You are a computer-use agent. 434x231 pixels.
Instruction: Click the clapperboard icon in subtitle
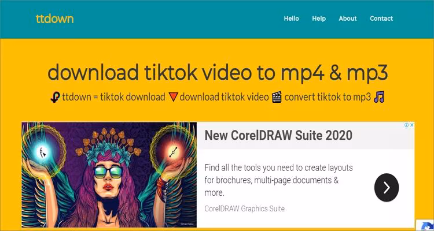point(277,97)
